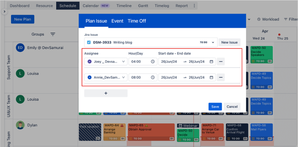Open the three-dot more menu in navigation
The height and width of the screenshot is (147, 298).
click(195, 6)
